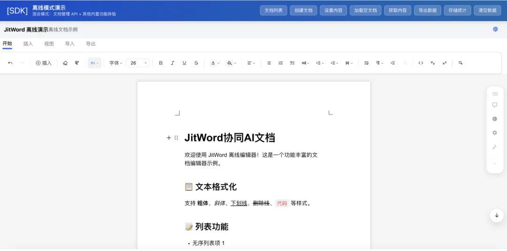Click the highlight paint bucket icon

pyautogui.click(x=229, y=63)
